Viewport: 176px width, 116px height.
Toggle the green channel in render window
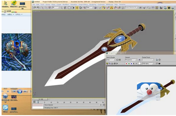pyautogui.click(x=129, y=63)
